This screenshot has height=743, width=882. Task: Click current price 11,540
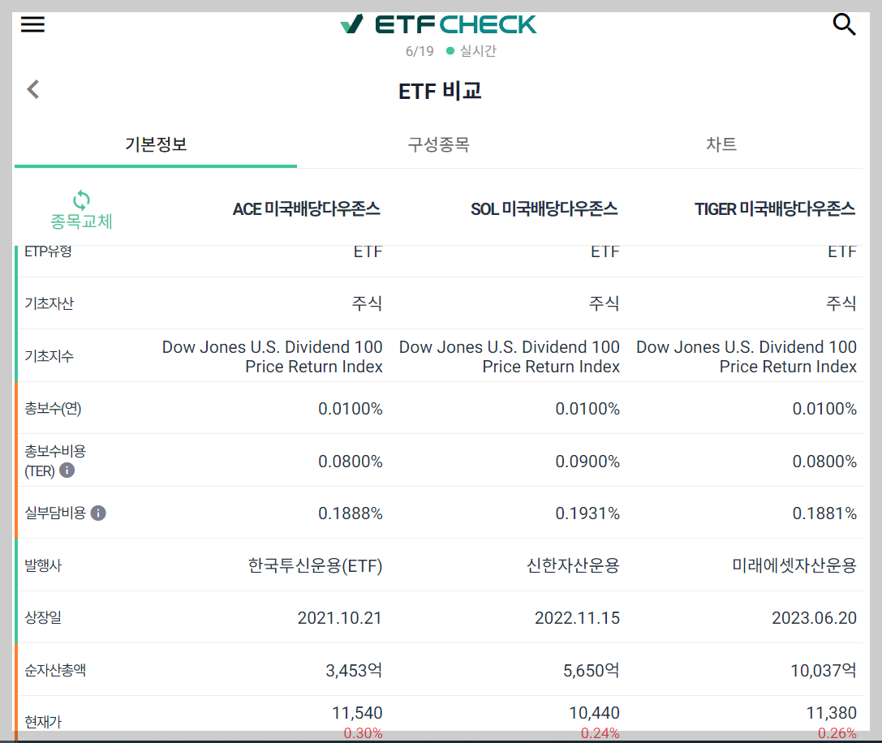point(357,713)
